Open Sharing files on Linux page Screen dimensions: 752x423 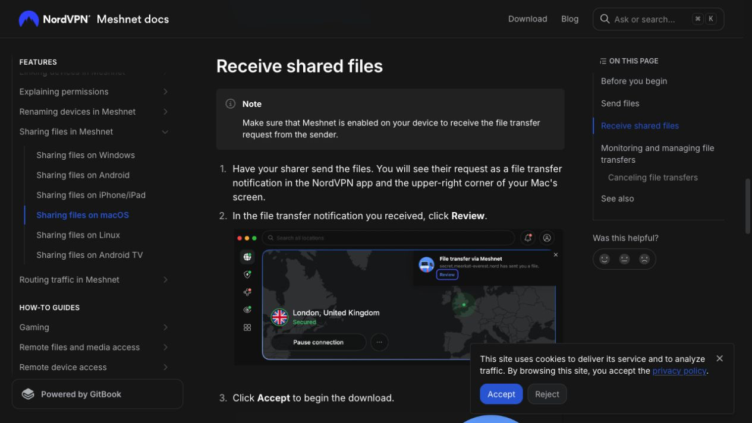[78, 235]
